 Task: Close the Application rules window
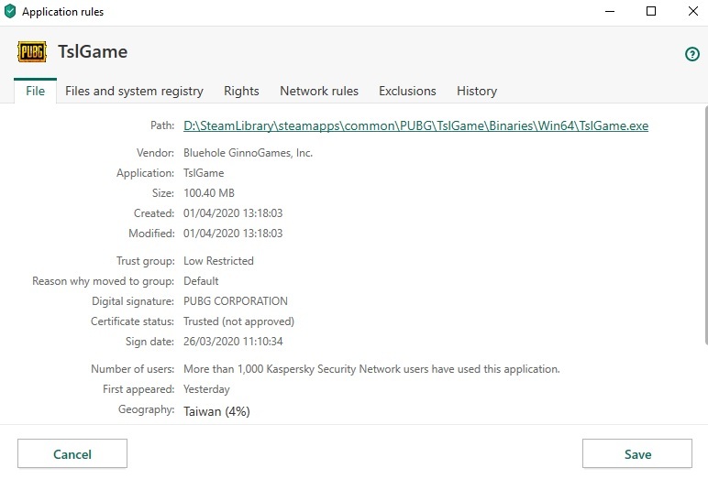click(693, 11)
